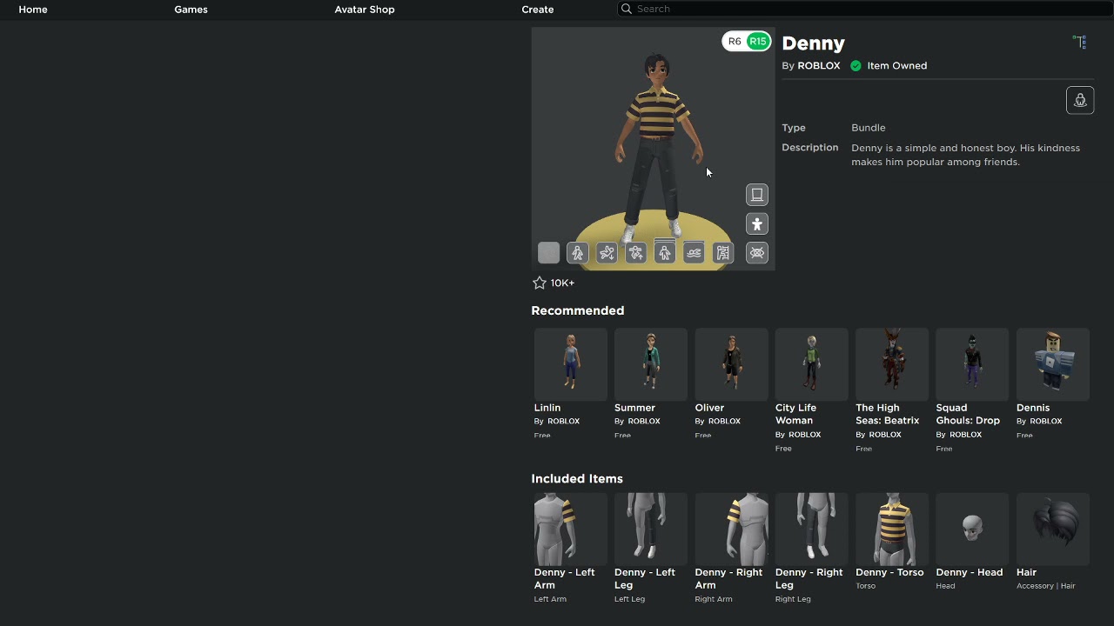Select the swim animation icon
The width and height of the screenshot is (1114, 626).
point(694,253)
